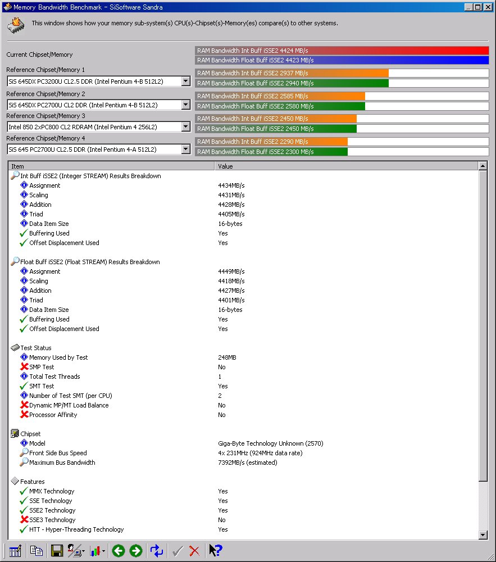The width and height of the screenshot is (496, 562).
Task: Click the grey checkmark OK icon
Action: (178, 551)
